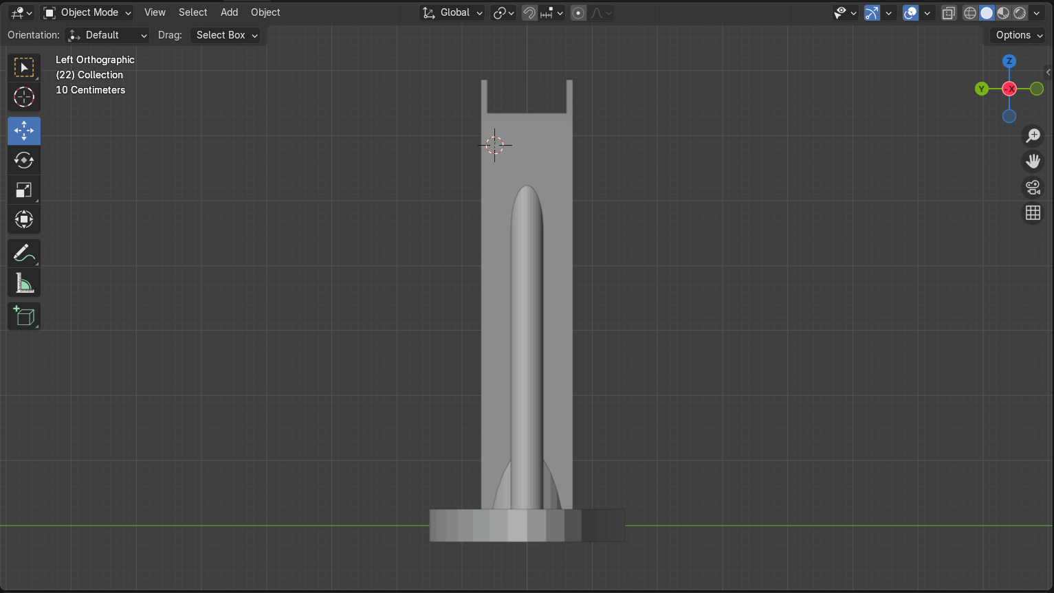The height and width of the screenshot is (593, 1054).
Task: Open the Add menu
Action: [x=229, y=12]
